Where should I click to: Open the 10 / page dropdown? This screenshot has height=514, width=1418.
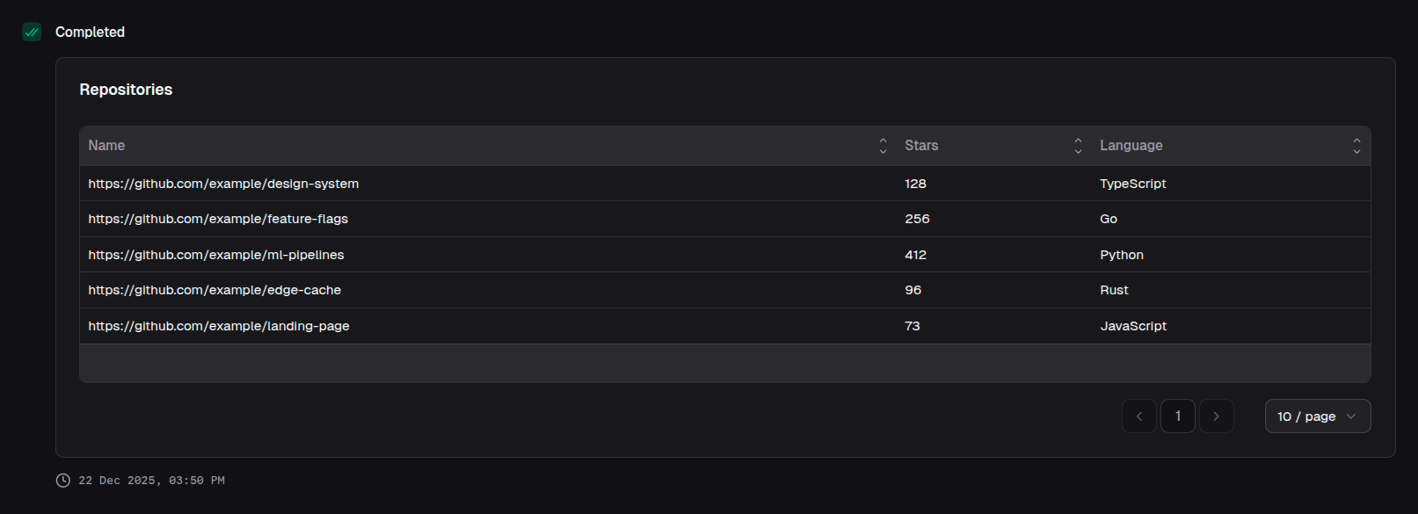(x=1317, y=416)
